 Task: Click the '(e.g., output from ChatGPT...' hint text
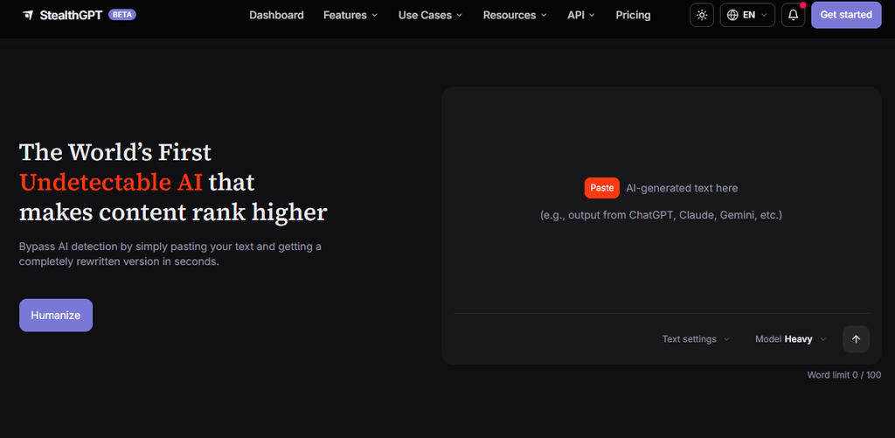pyautogui.click(x=661, y=215)
